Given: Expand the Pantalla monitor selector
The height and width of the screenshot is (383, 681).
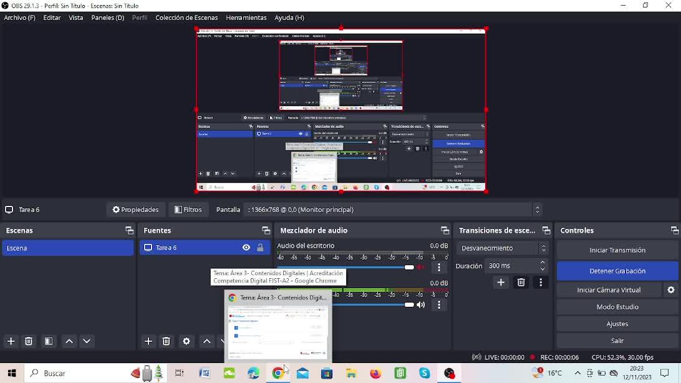Looking at the screenshot, I should tap(537, 210).
